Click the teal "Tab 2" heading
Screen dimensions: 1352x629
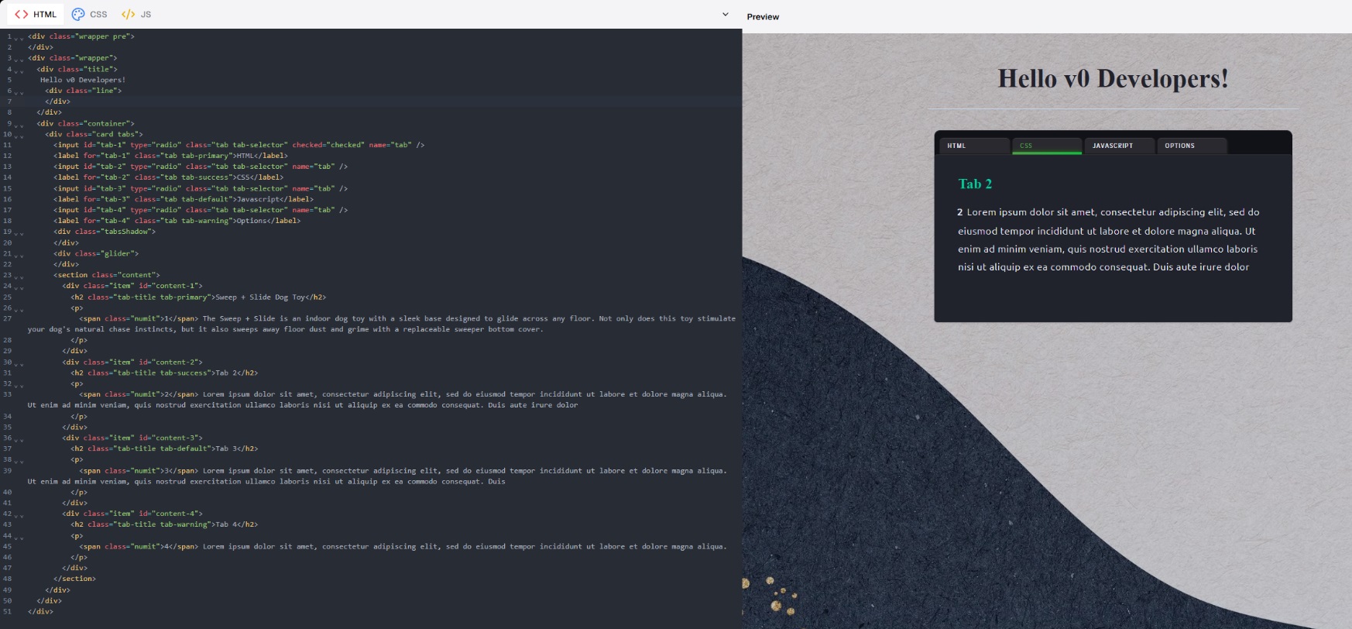(x=975, y=184)
